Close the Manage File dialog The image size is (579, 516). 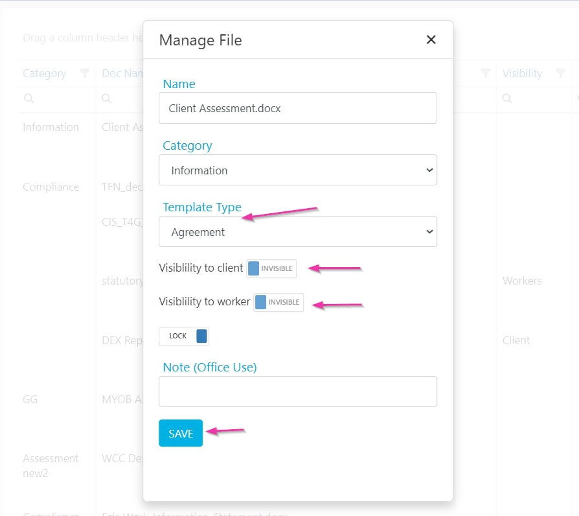[431, 40]
